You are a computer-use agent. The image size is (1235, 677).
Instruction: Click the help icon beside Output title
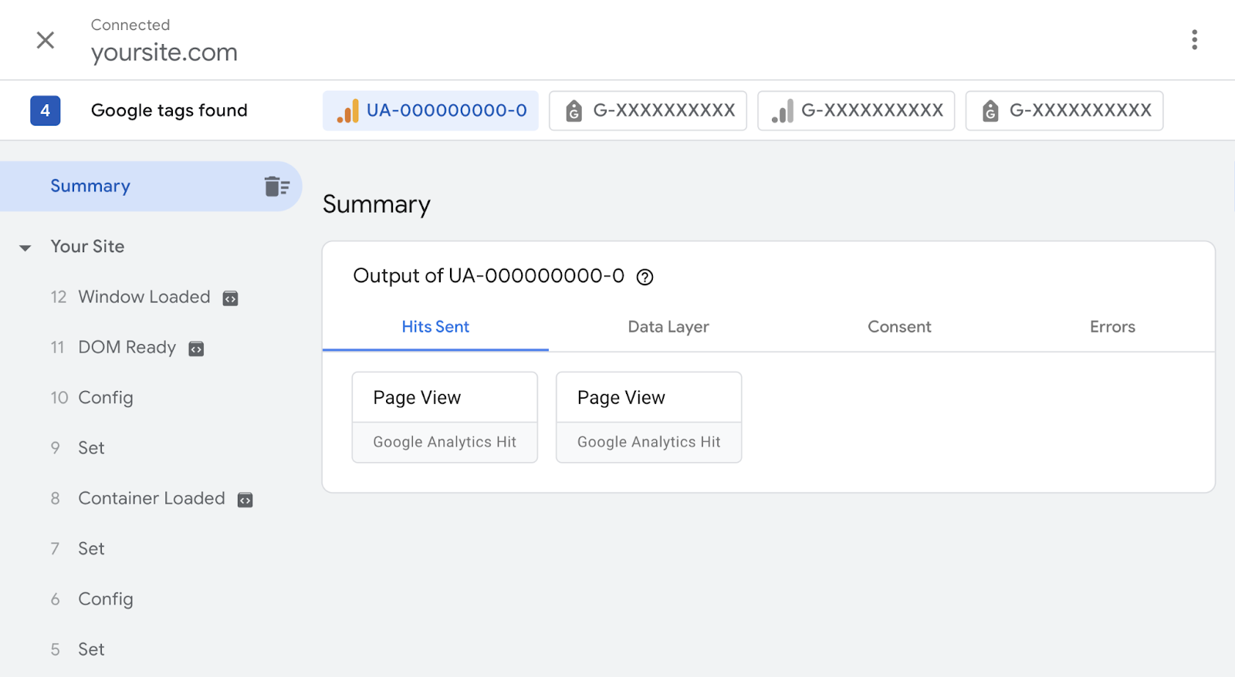[645, 278]
